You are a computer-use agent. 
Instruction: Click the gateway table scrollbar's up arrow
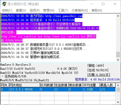(118, 85)
